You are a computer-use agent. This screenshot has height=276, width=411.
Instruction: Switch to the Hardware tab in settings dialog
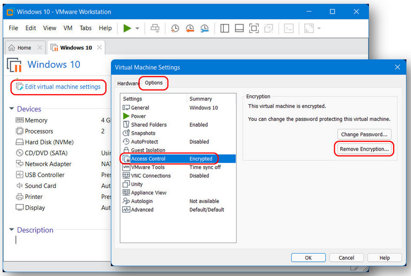[x=128, y=83]
